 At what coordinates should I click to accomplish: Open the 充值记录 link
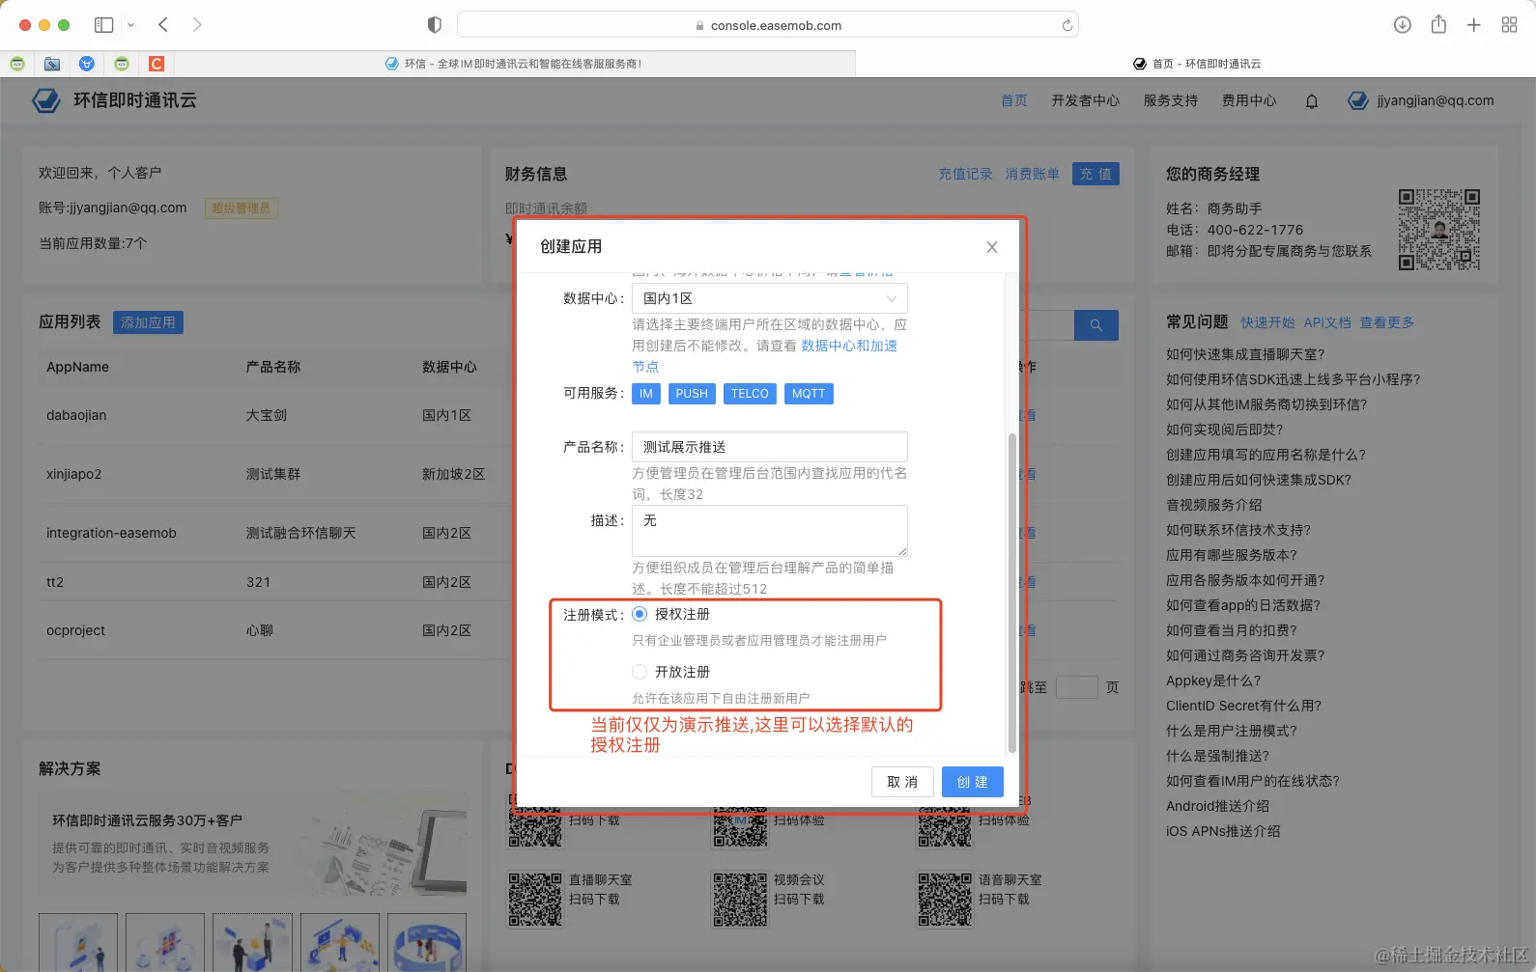coord(966,174)
